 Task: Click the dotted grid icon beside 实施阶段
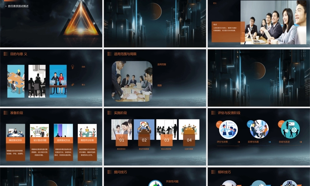[x=109, y=113]
